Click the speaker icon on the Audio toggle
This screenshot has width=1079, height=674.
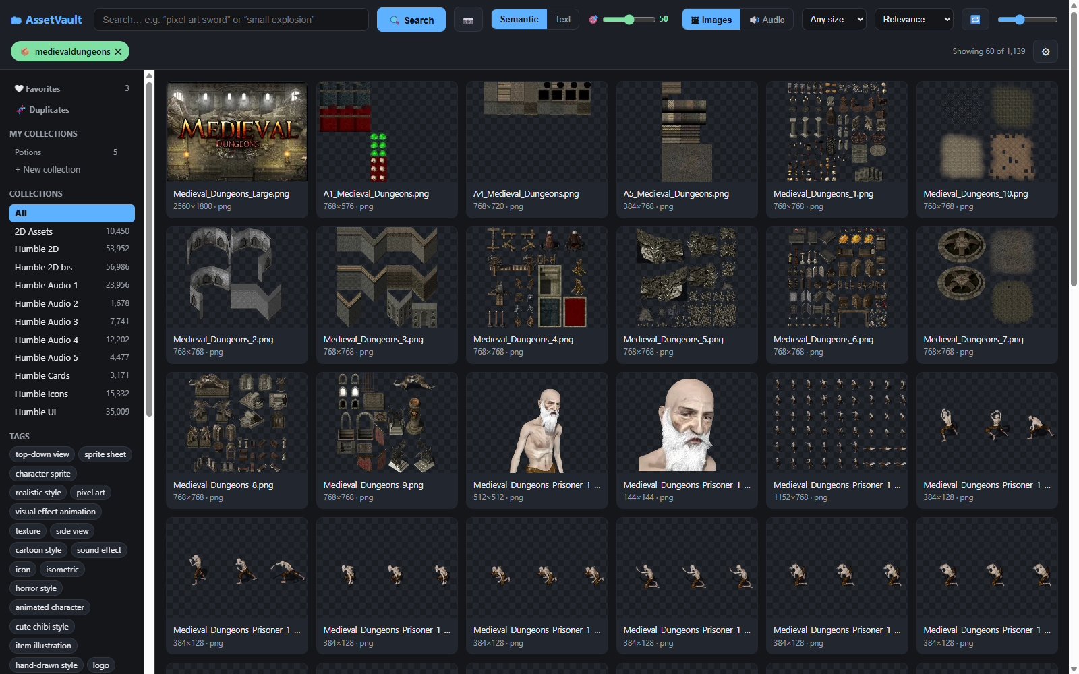coord(754,20)
